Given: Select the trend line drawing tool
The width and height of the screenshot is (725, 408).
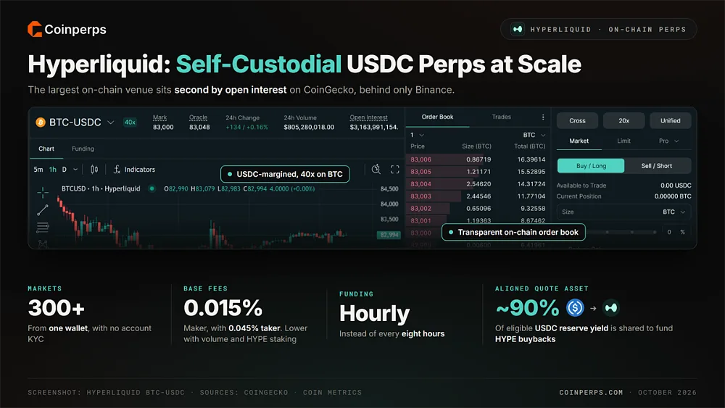Looking at the screenshot, I should coord(43,210).
